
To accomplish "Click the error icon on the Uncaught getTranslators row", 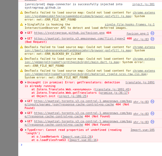I will [22, 82].
